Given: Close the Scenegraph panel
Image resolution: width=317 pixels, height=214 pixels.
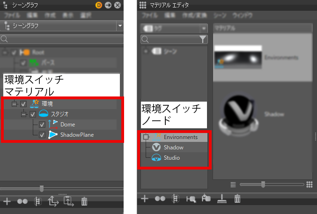Looking at the screenshot, I should [118, 5].
